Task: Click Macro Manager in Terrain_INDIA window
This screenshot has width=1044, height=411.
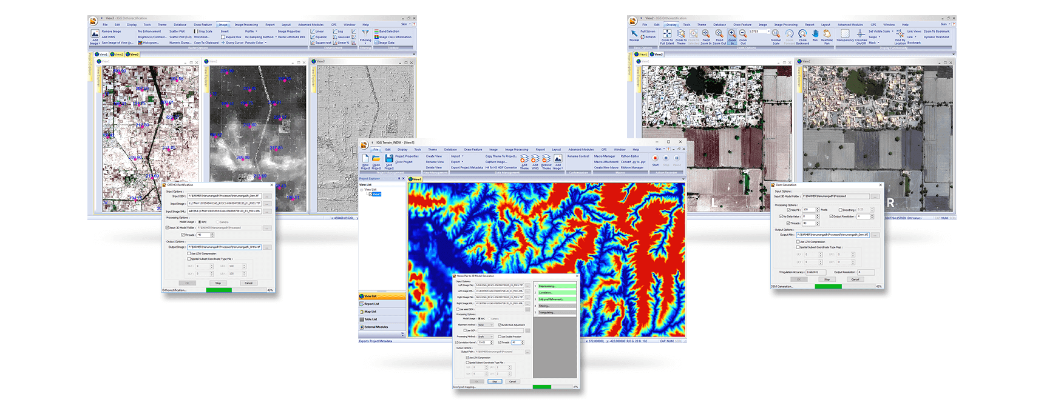Action: (x=605, y=156)
